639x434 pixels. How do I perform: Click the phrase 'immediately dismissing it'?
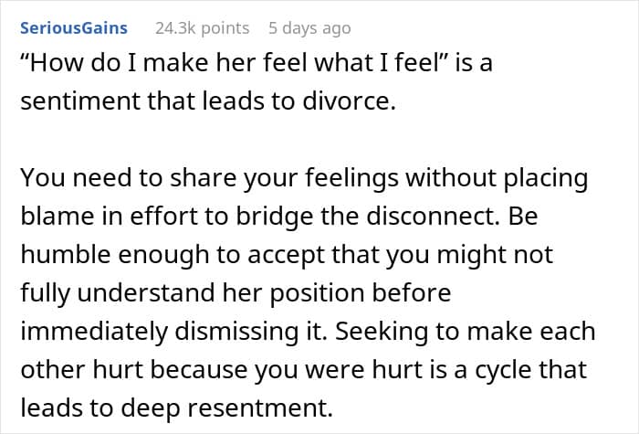tap(173, 331)
